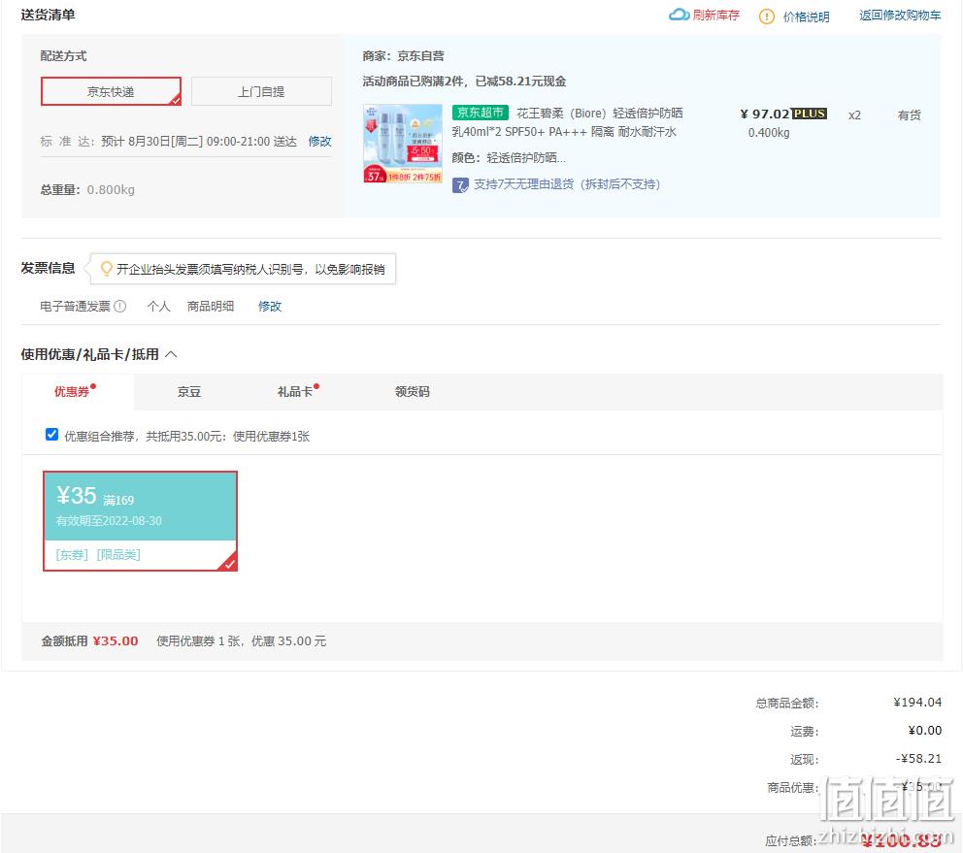Click the 7-day return shield icon

coord(460,184)
